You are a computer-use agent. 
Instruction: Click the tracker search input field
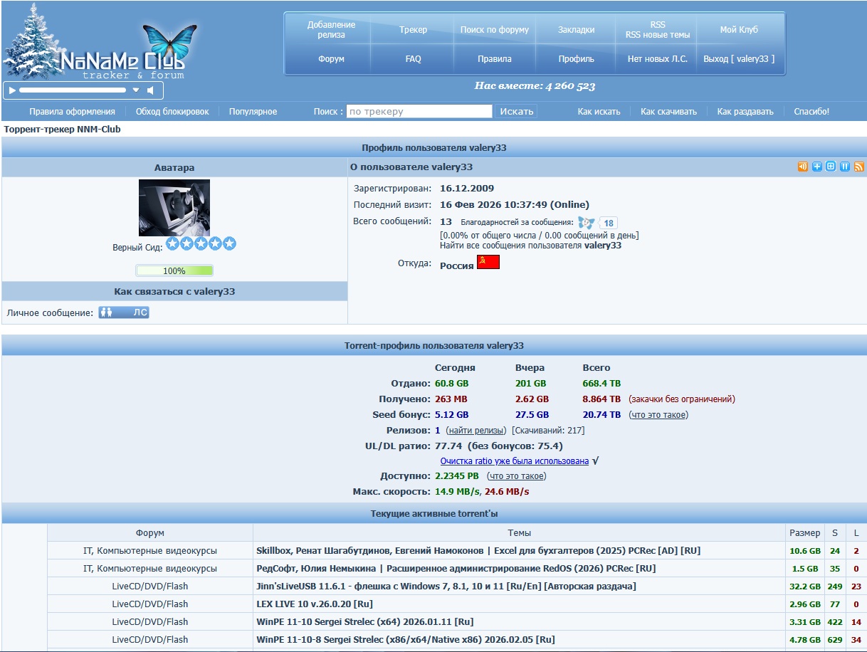point(419,112)
